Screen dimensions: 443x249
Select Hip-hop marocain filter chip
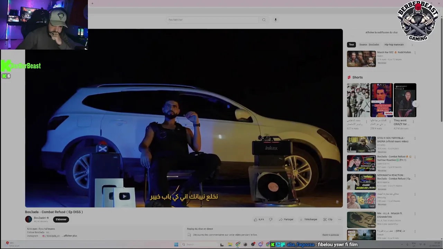click(x=394, y=45)
